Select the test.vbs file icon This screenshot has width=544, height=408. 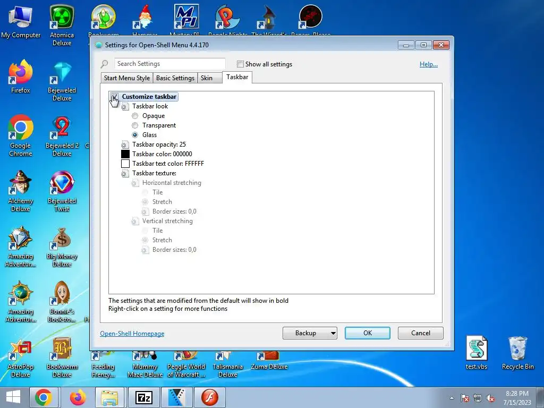[x=477, y=353]
